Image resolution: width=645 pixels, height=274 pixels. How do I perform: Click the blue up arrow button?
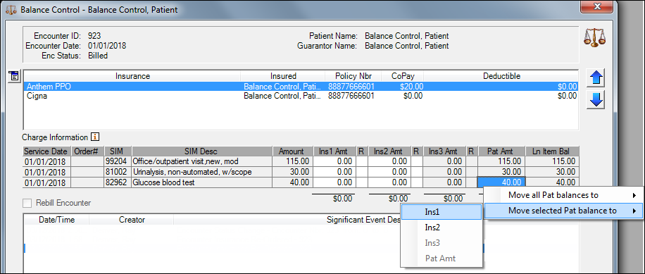pyautogui.click(x=595, y=78)
